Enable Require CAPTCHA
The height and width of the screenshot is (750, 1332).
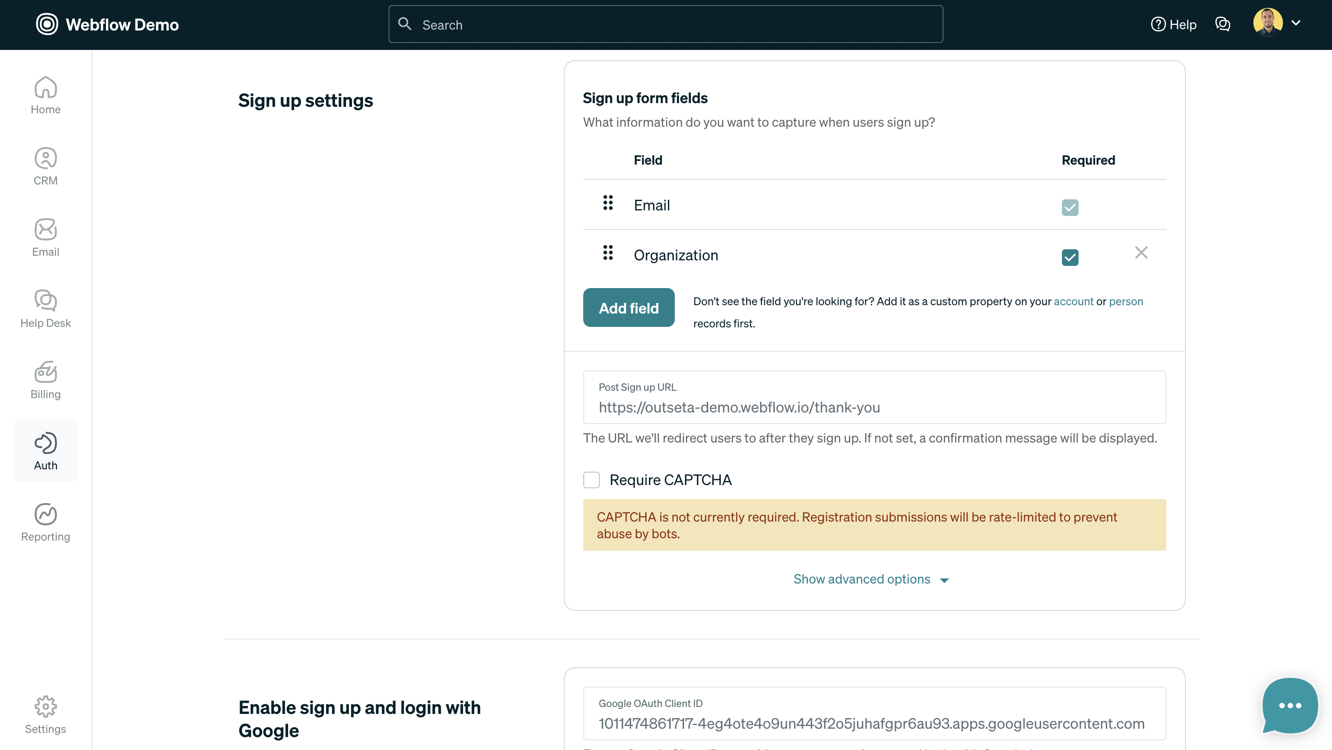tap(591, 480)
